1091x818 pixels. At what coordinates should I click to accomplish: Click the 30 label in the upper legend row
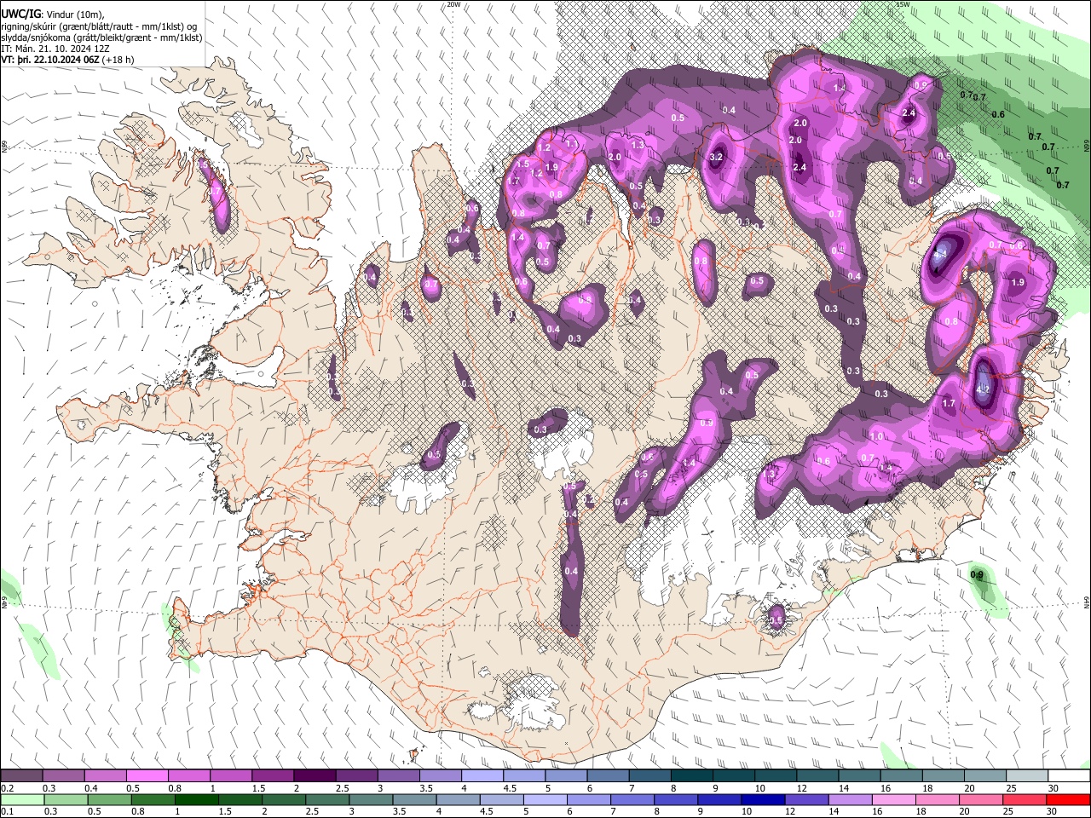click(1053, 788)
